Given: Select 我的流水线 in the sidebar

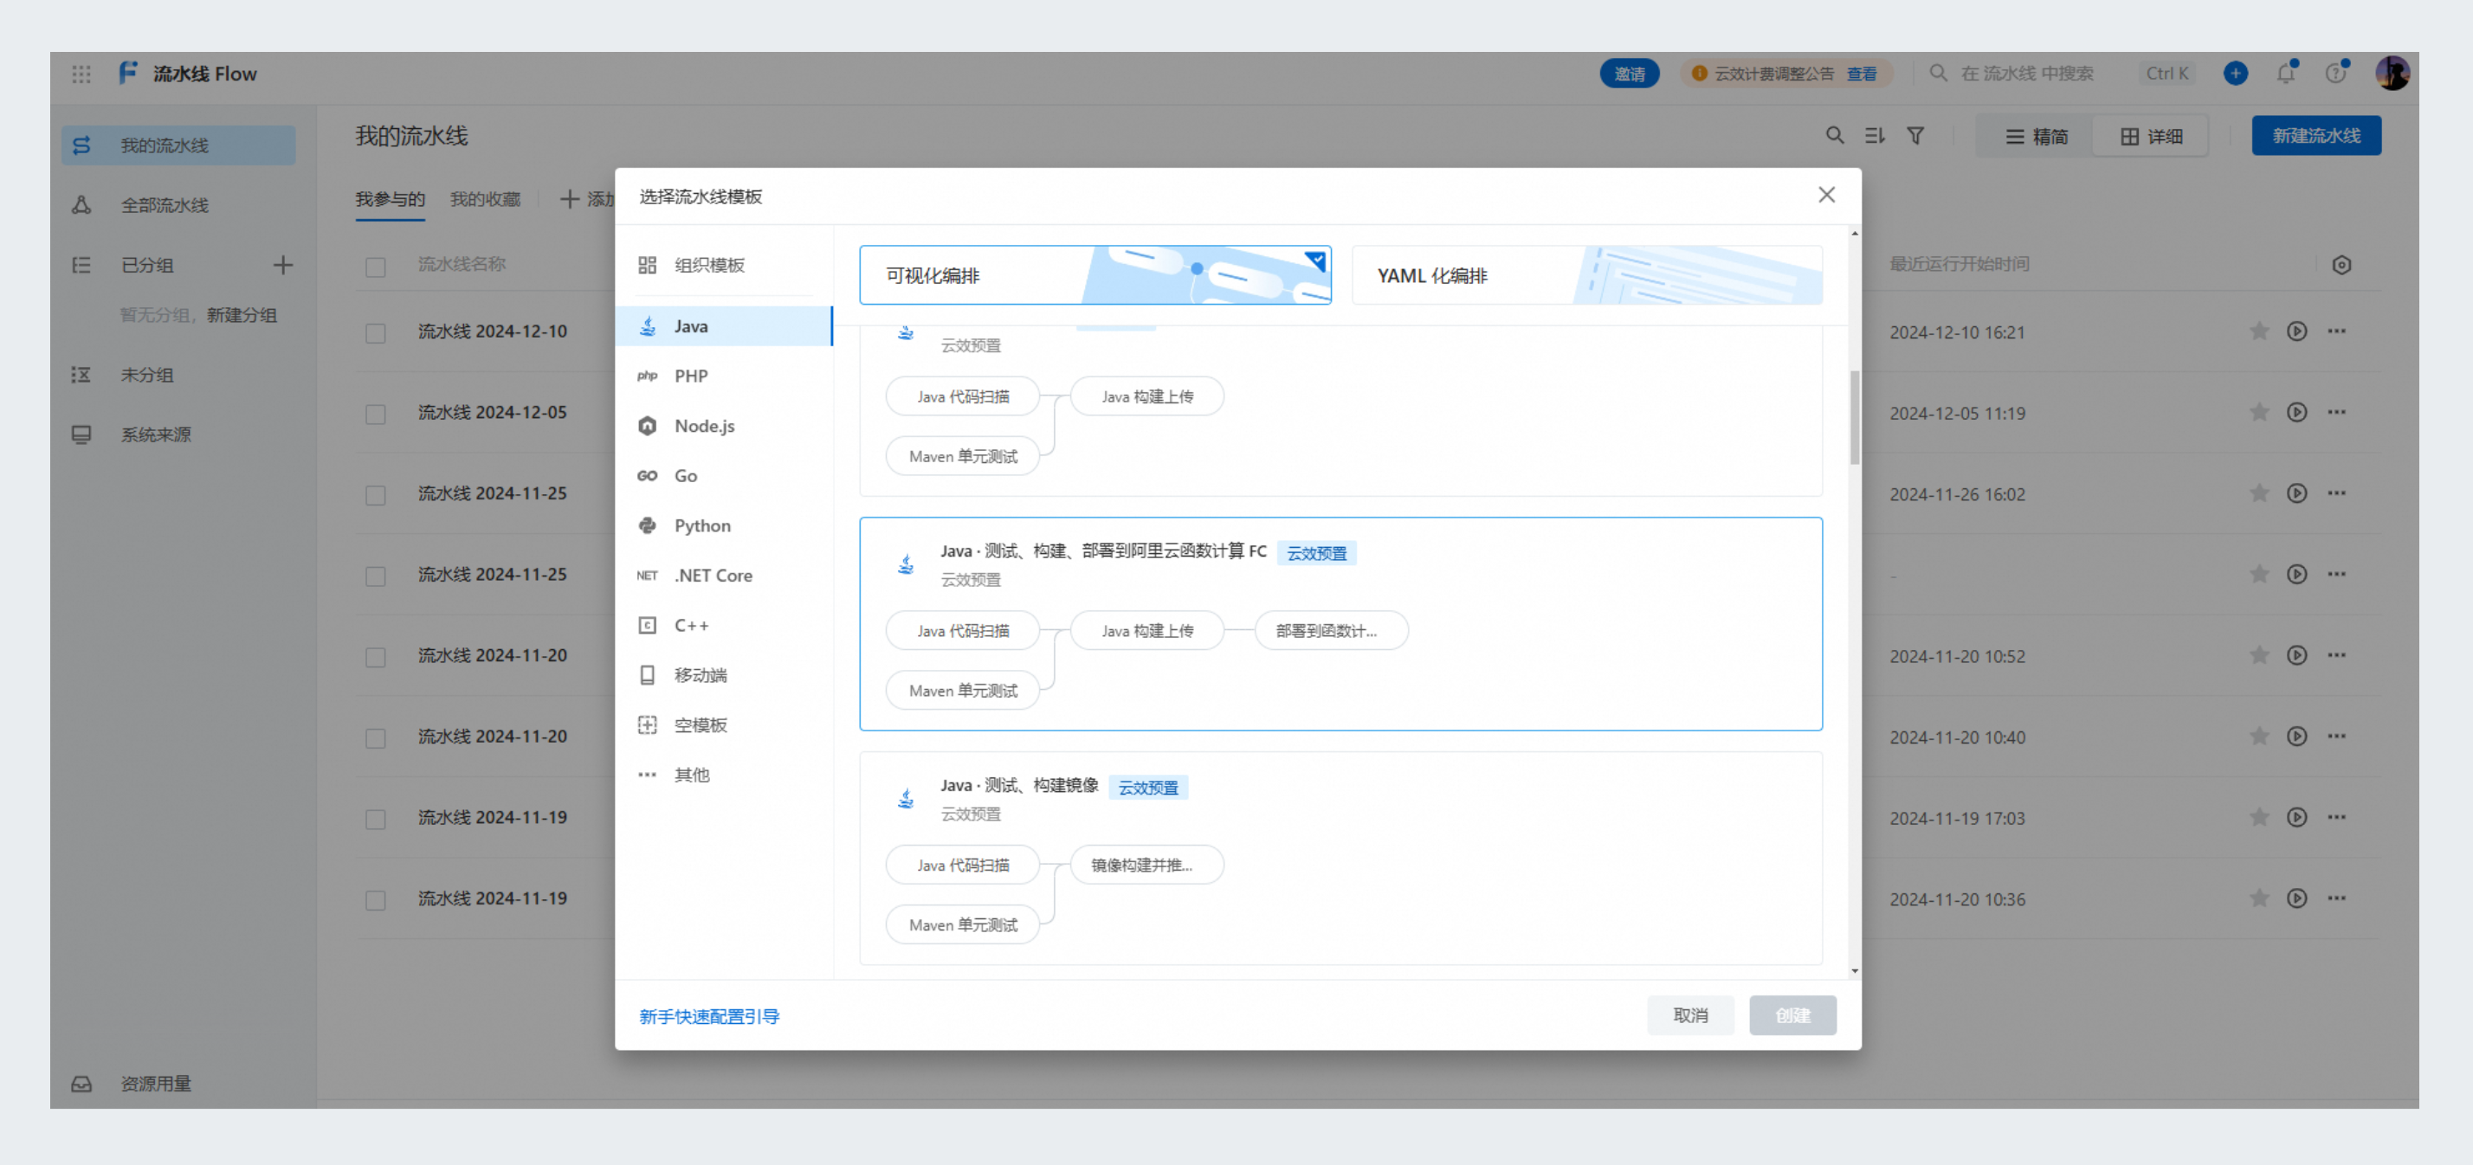Looking at the screenshot, I should click(178, 145).
